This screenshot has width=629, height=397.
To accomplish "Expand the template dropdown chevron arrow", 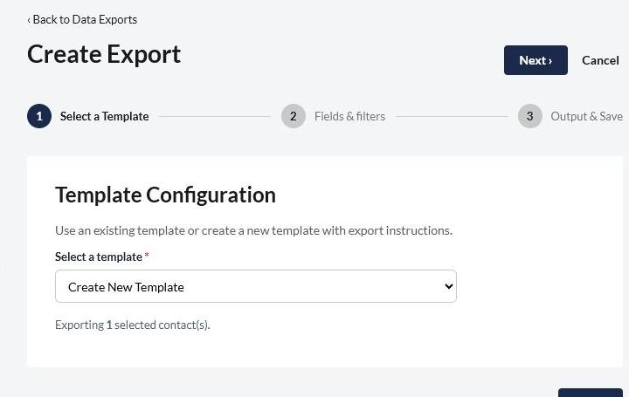I will 448,286.
